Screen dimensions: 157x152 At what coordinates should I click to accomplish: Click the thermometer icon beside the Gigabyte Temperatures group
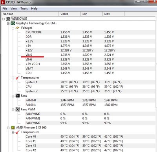coord(18,78)
